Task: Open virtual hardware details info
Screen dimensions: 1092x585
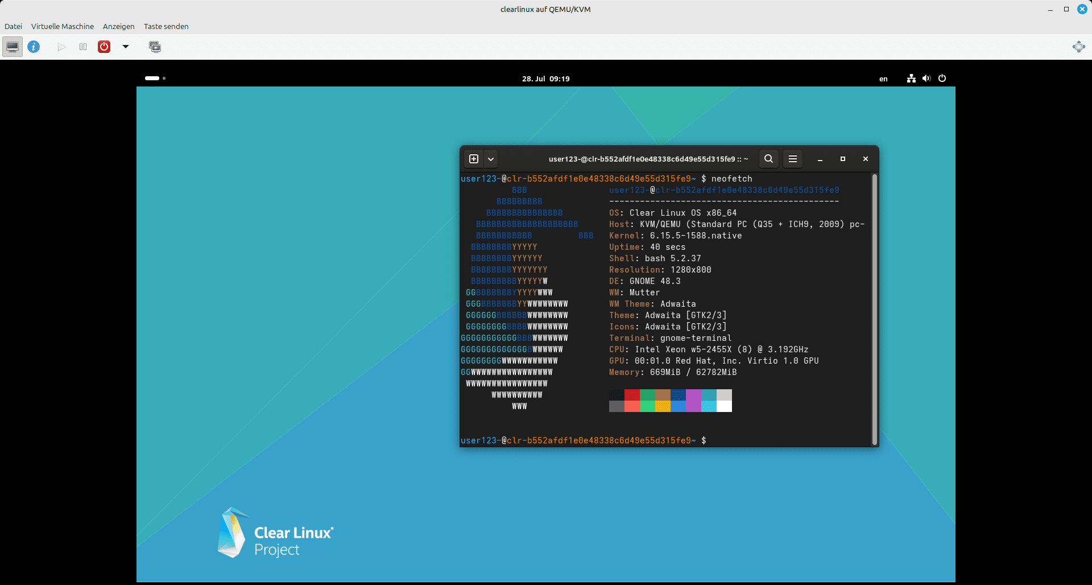Action: click(34, 47)
